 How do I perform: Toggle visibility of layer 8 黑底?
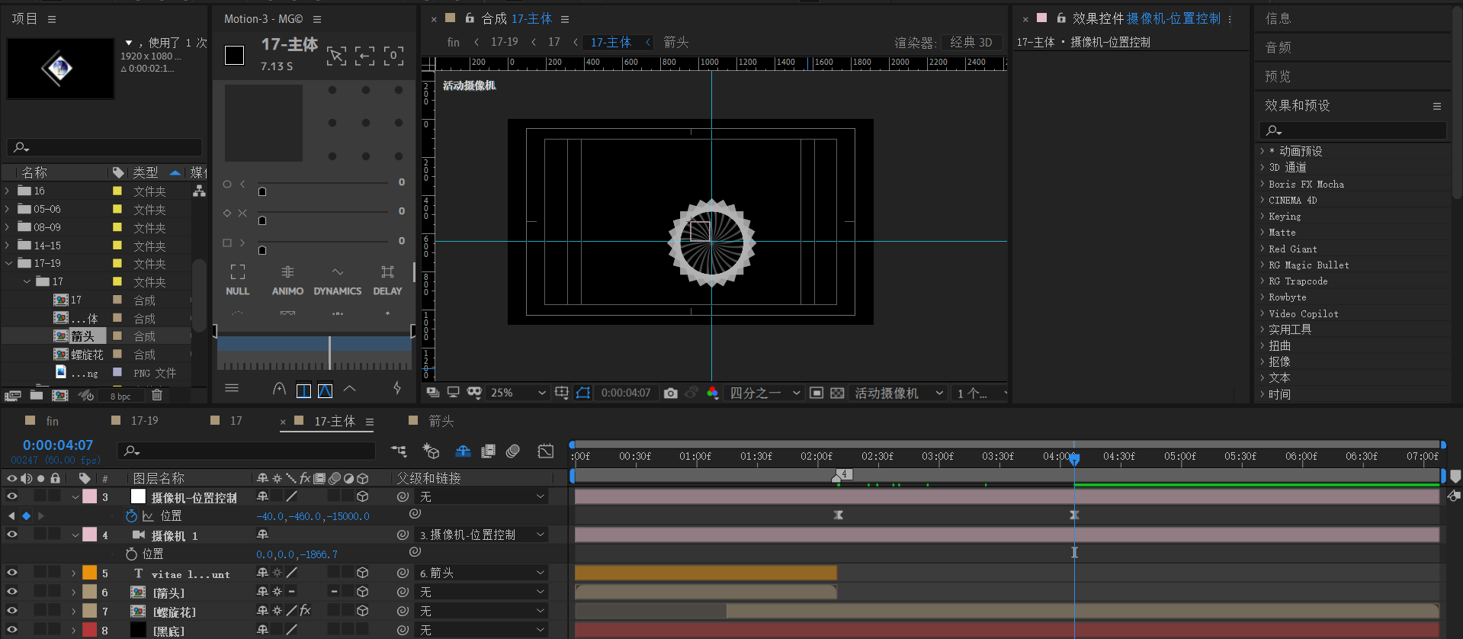[x=11, y=630]
